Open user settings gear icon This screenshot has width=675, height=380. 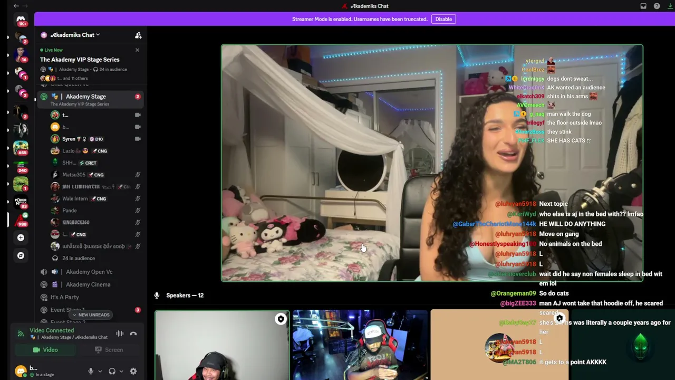click(133, 371)
